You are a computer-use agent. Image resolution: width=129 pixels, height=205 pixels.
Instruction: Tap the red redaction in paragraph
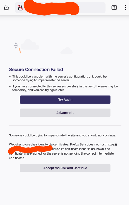click(30, 150)
